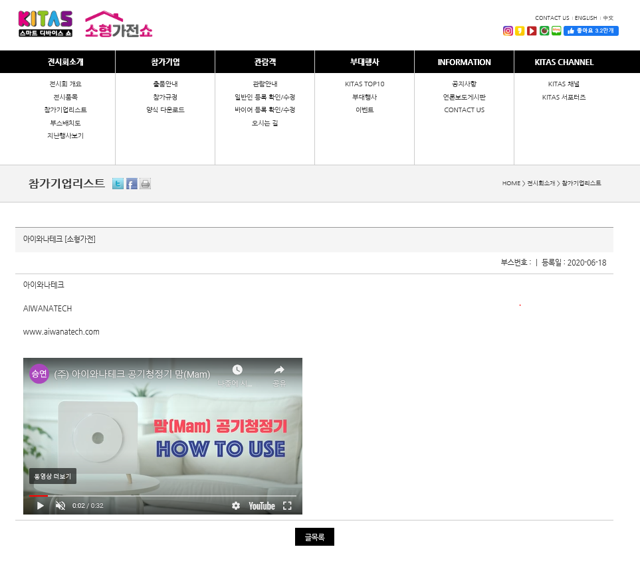Share the page via Facebook icon
640x561 pixels.
point(132,184)
